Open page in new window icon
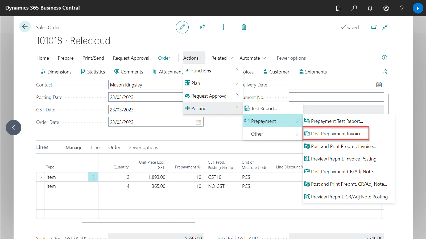Screen dimensions: 426x239 (x=374, y=27)
